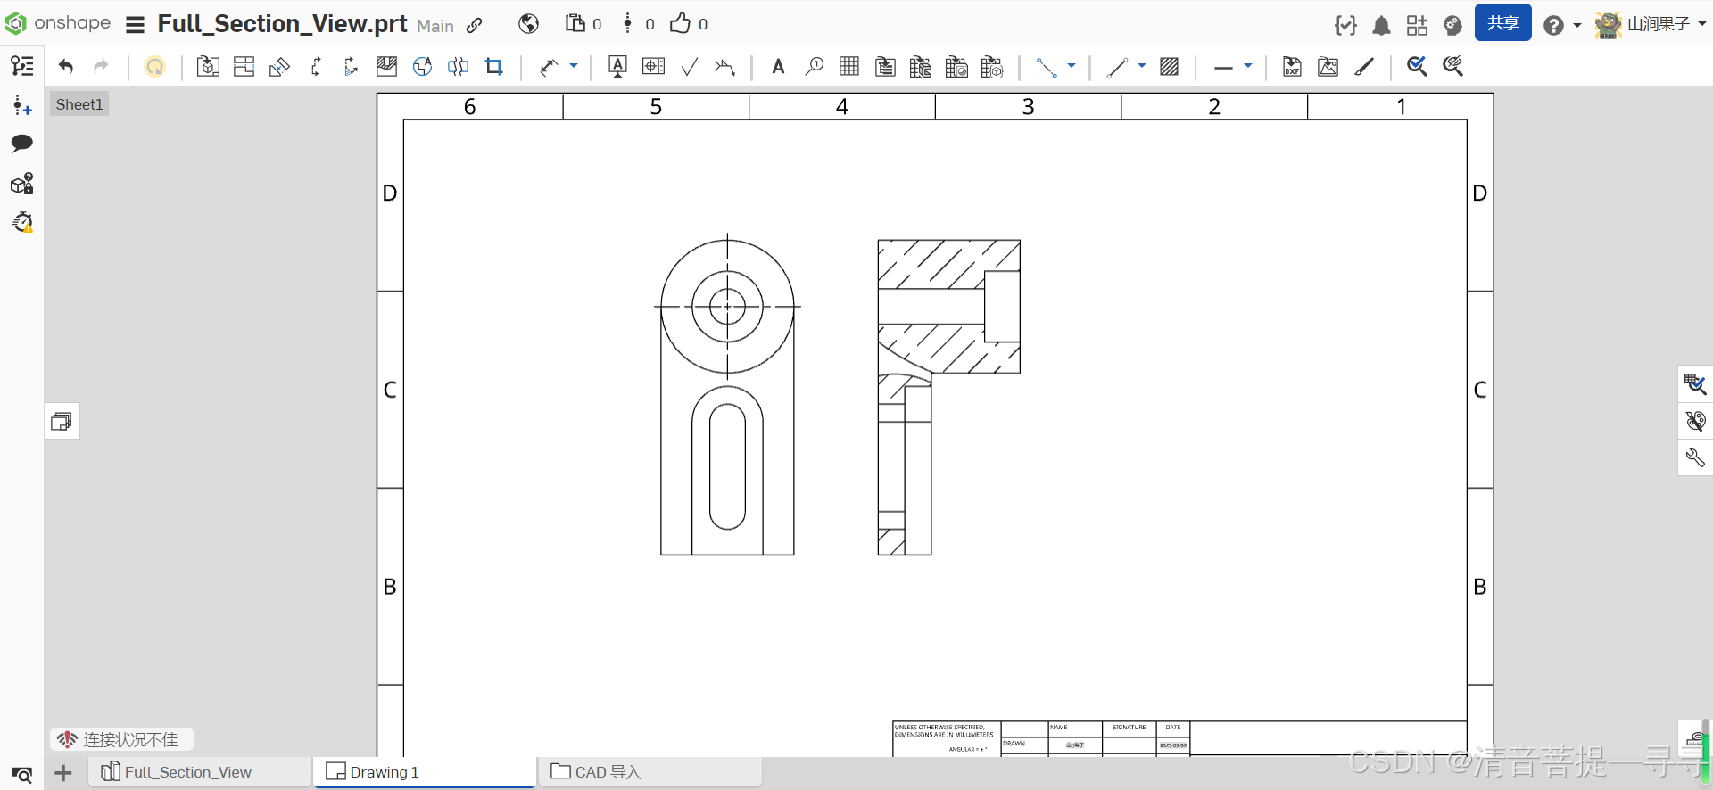This screenshot has width=1713, height=790.
Task: Open the 山涧果子 user account menu
Action: pos(1651,24)
